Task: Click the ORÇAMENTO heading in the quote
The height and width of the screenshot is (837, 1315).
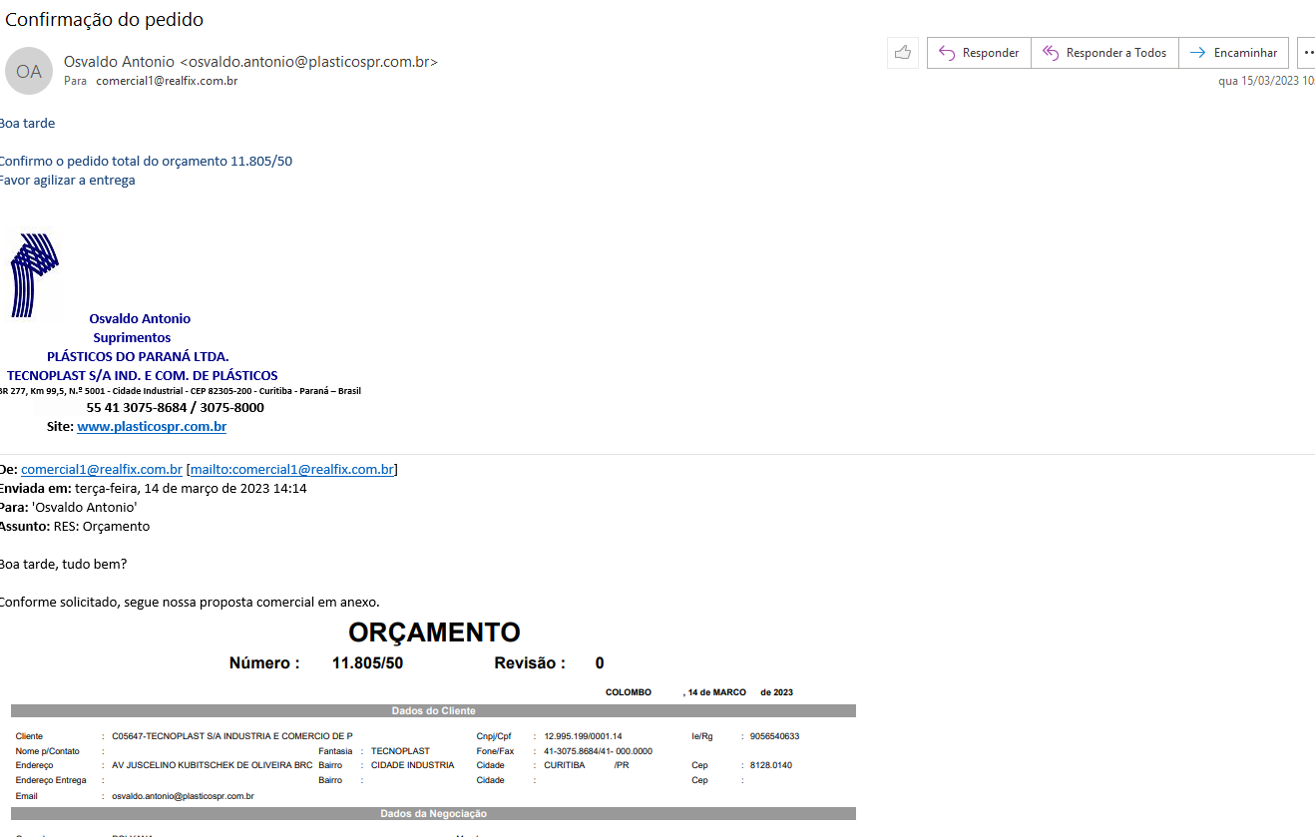Action: (x=434, y=632)
